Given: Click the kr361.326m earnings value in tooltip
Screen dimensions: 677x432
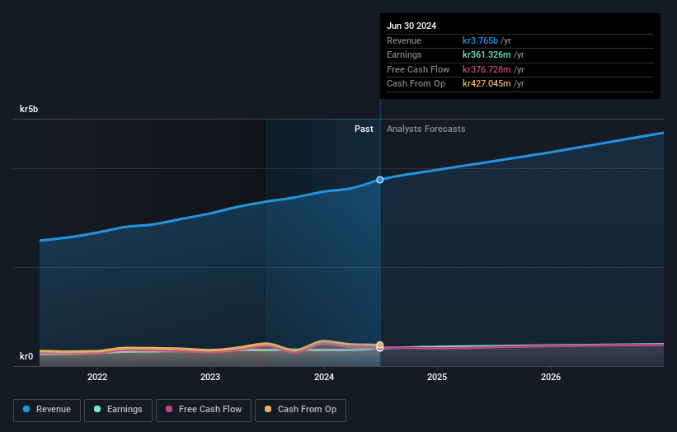Looking at the screenshot, I should coord(487,54).
